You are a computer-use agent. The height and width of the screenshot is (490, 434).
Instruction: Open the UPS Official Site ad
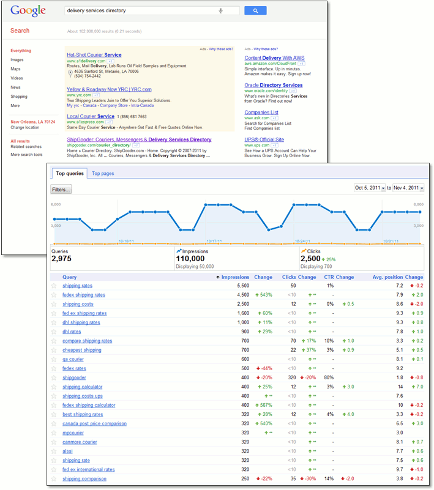click(264, 139)
